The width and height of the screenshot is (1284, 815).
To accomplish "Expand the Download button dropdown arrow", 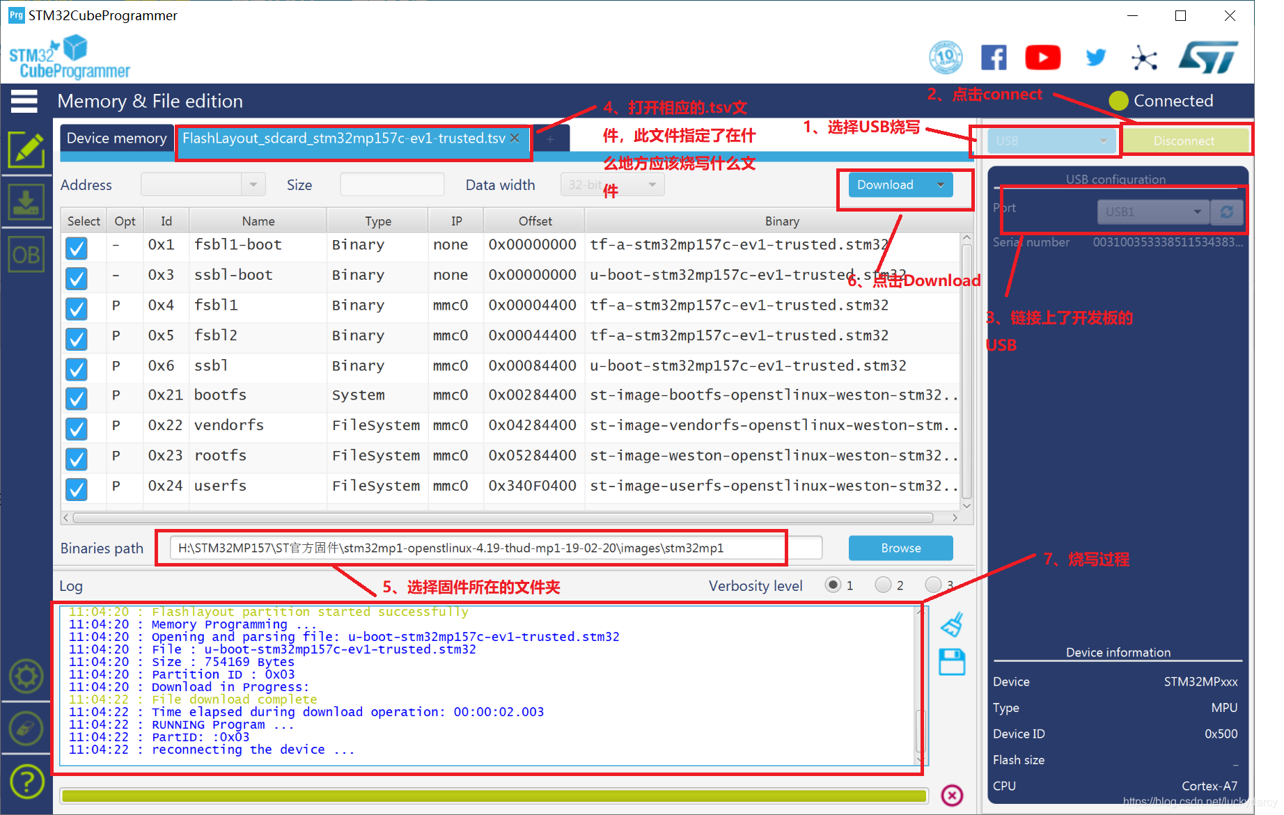I will coord(941,185).
